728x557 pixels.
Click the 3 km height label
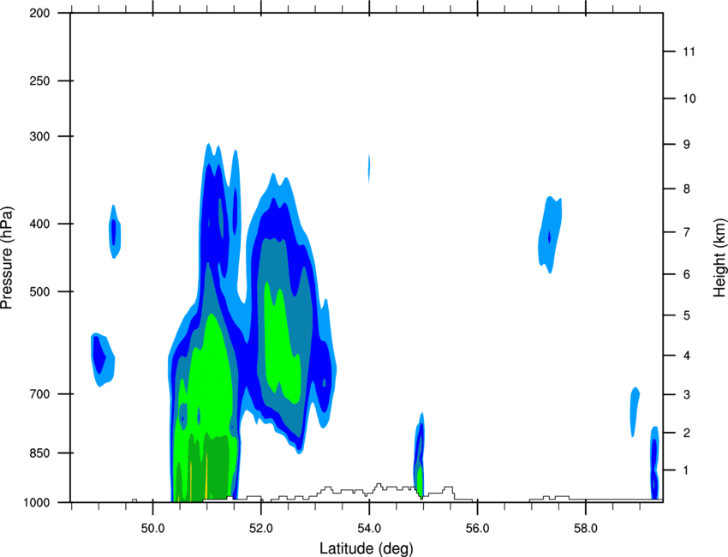tap(687, 395)
